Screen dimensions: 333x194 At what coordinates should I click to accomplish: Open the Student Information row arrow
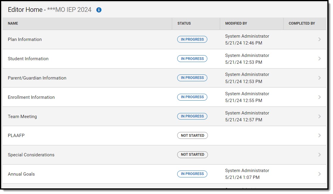pos(319,59)
